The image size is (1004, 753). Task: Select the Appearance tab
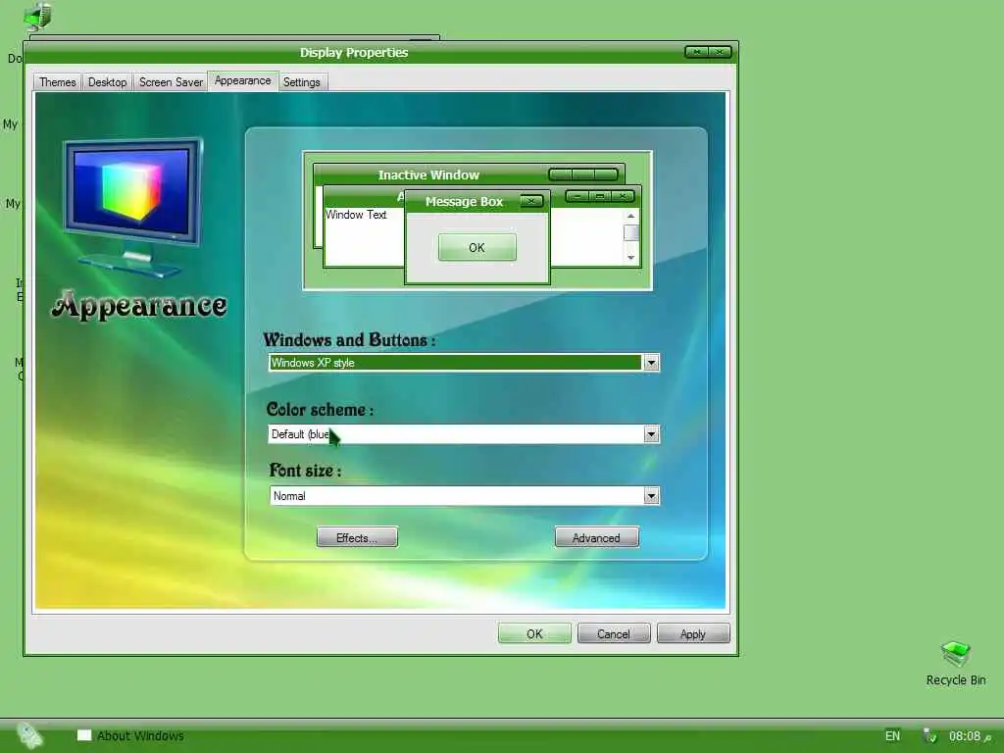tap(243, 80)
